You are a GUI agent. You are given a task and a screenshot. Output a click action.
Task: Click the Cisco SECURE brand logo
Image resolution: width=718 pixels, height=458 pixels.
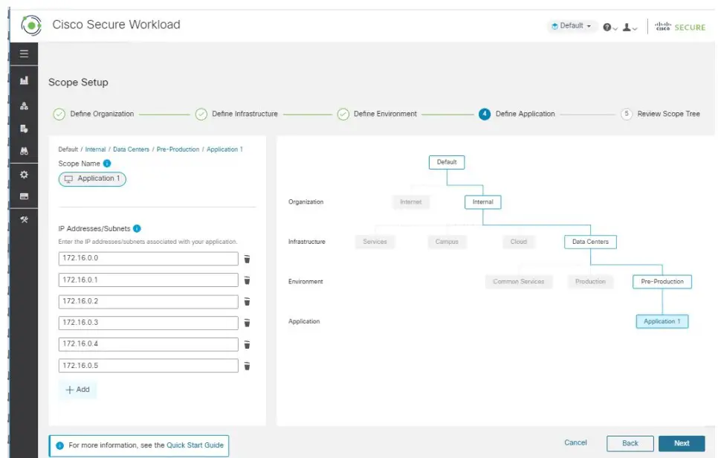680,27
